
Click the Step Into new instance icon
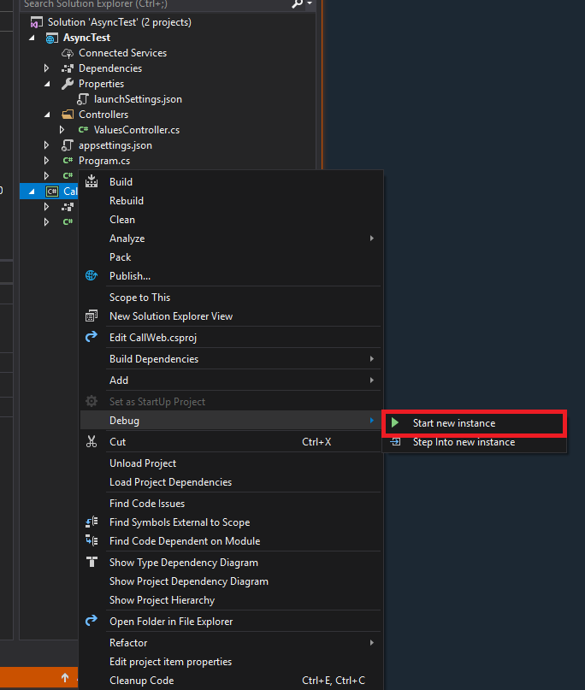pos(395,442)
